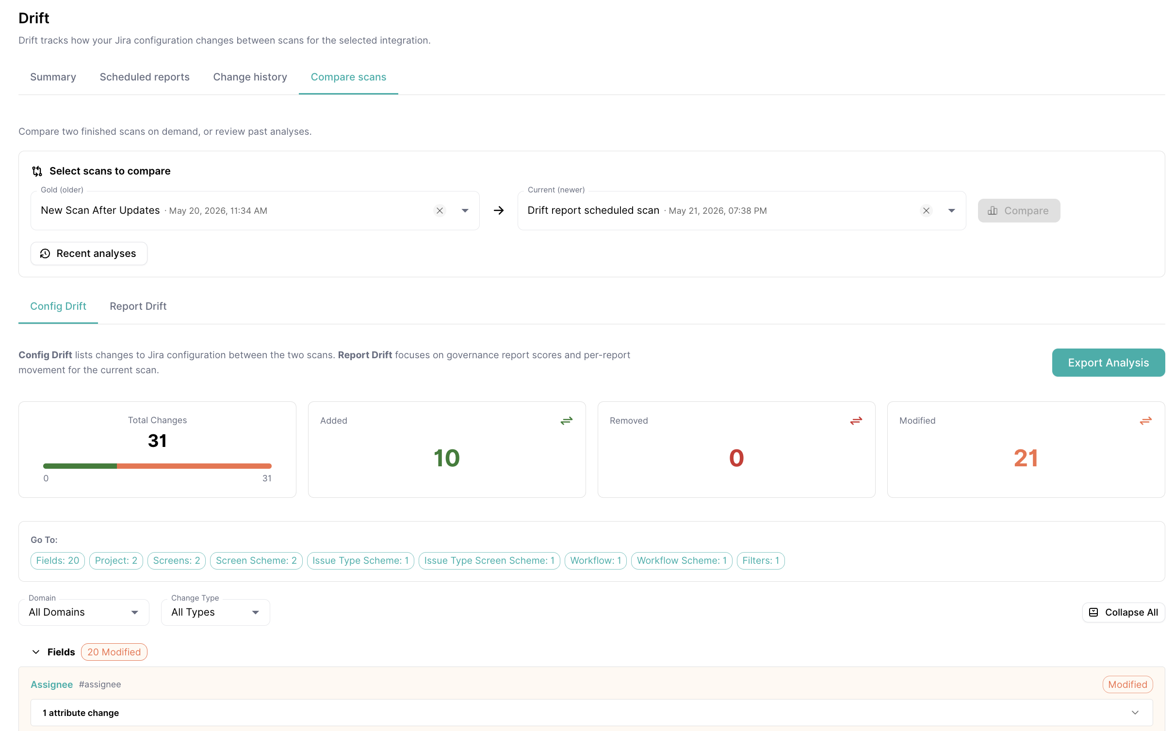
Task: Open Recent analyses
Action: click(x=89, y=254)
